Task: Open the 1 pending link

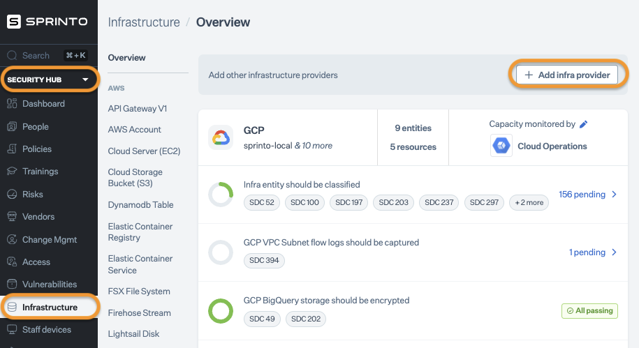Action: point(587,252)
